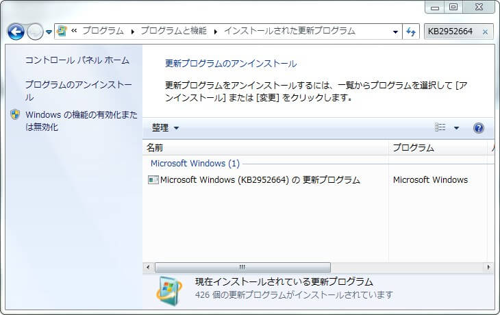500x315 pixels.
Task: Expand arrow after プログラム breadcrumb
Action: (132, 32)
